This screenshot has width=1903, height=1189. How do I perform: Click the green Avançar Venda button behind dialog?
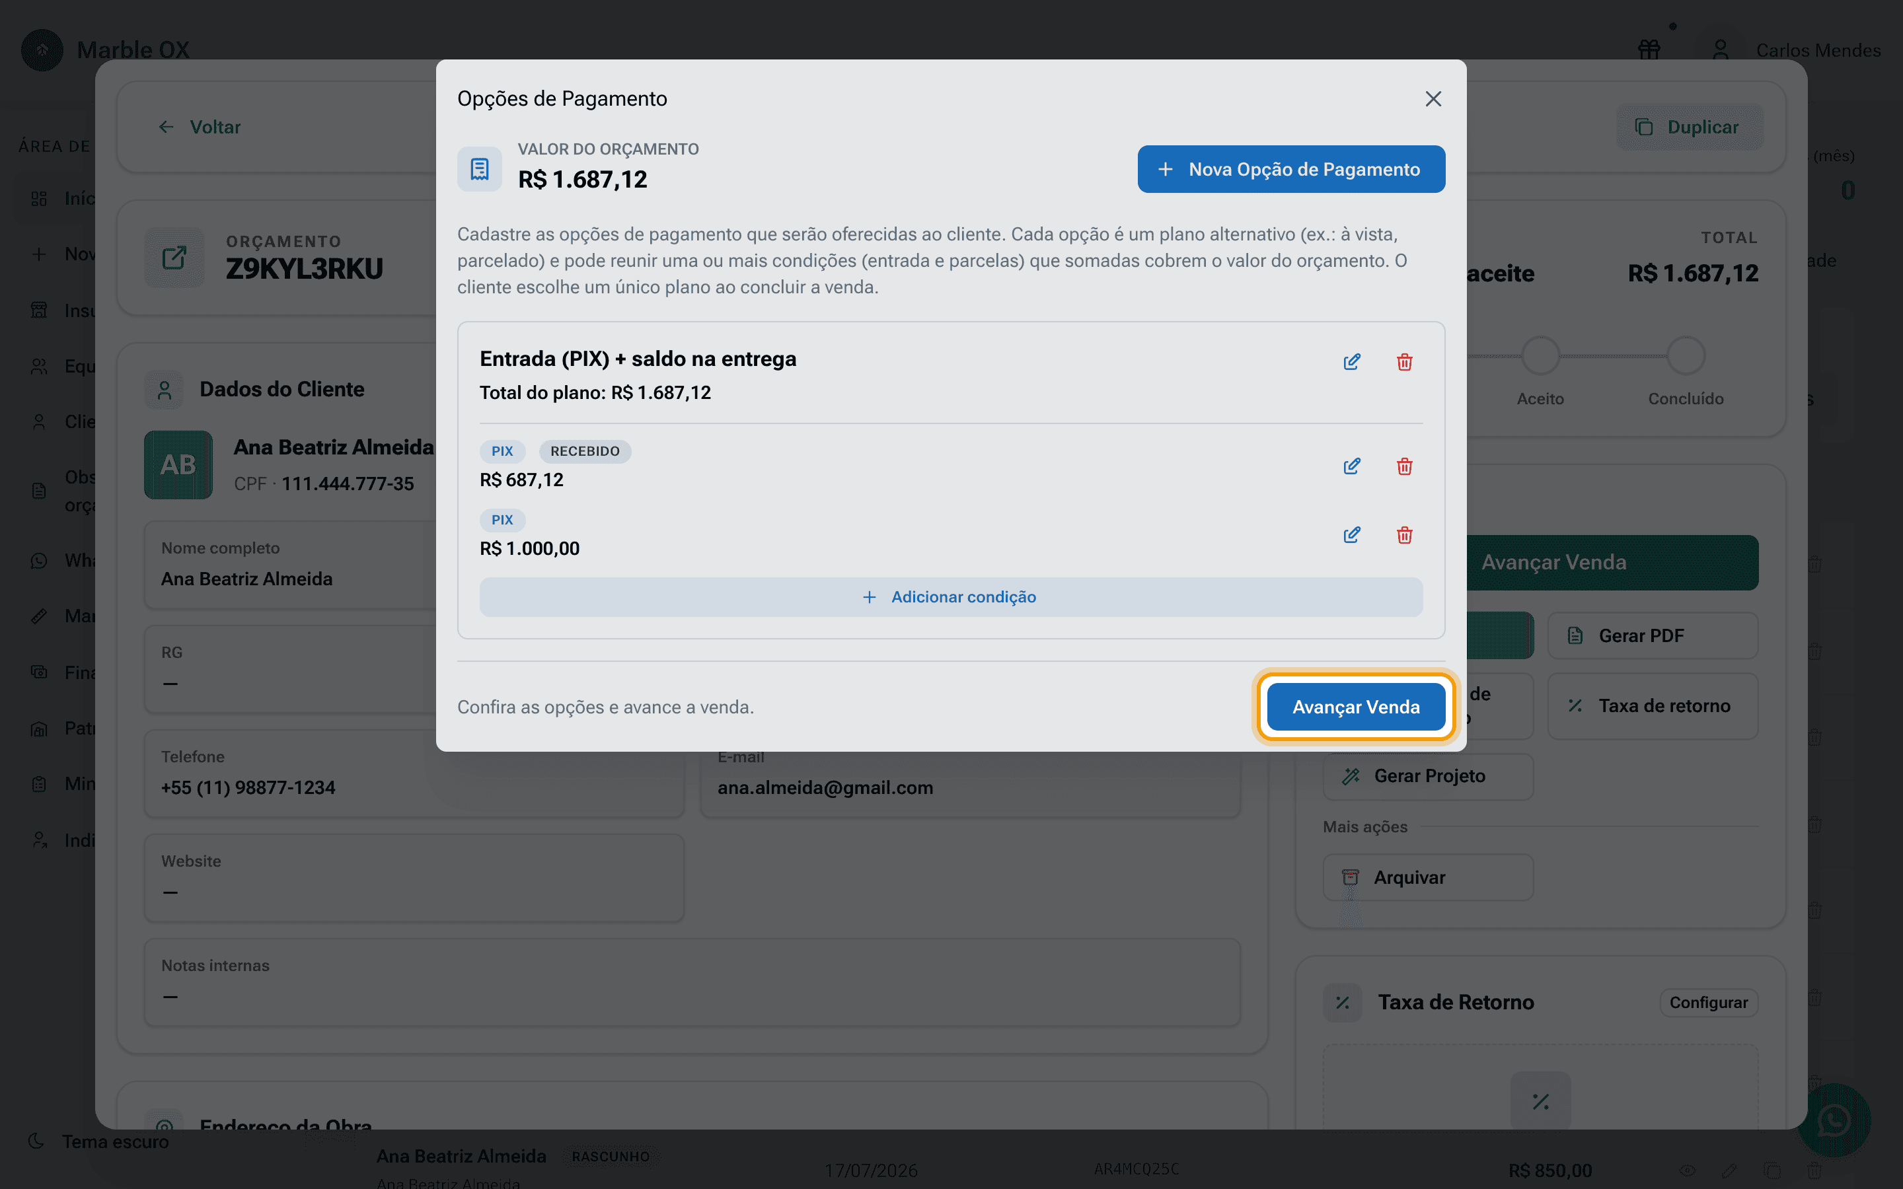(x=1612, y=562)
